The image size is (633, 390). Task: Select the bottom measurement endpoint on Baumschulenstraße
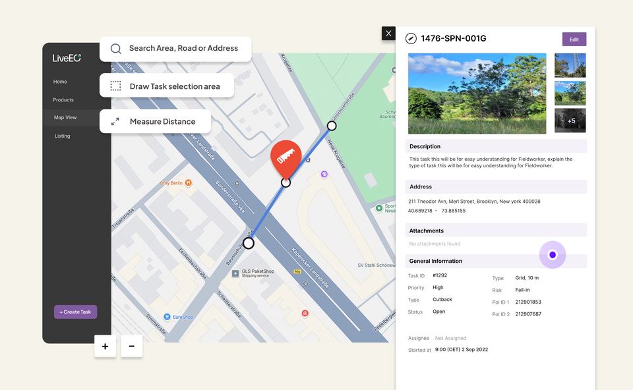tap(249, 243)
